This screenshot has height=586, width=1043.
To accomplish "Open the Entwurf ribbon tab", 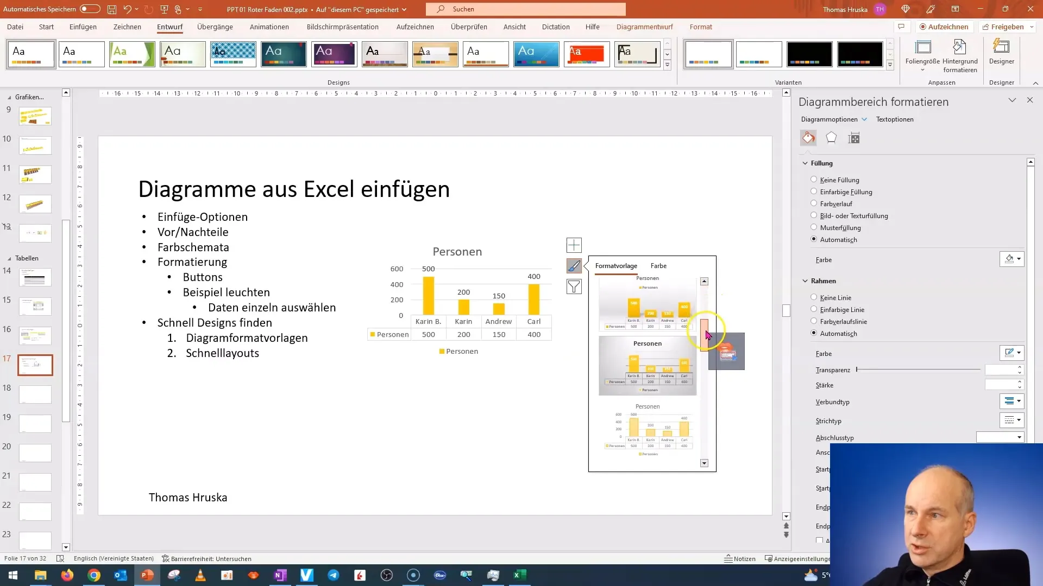I will coord(170,27).
